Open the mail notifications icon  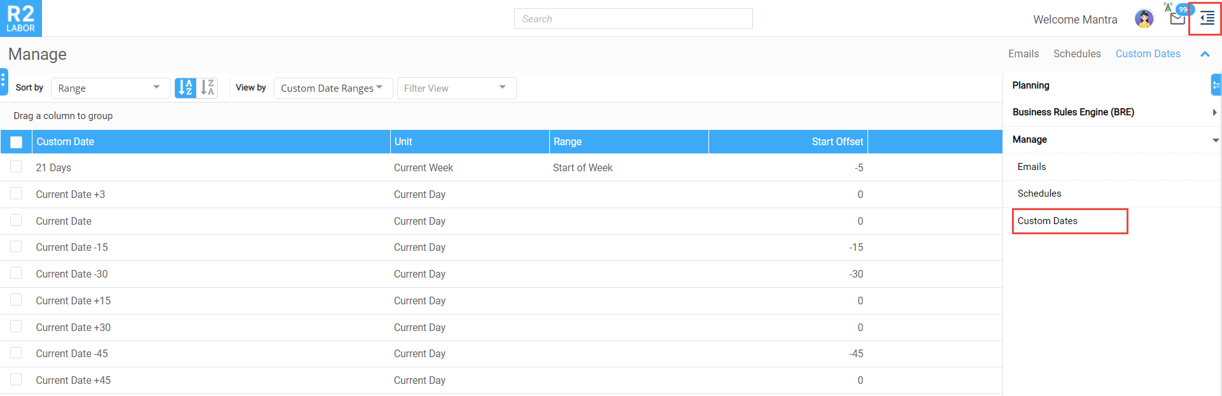pos(1177,19)
